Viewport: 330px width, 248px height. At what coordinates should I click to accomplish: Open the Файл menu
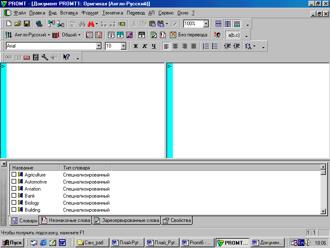point(20,13)
